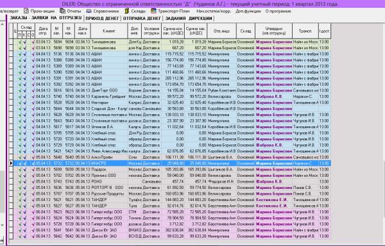Viewport: 385px width, 246px height.
Task: Click order number 5740 in № зак. column
Action: coord(57,97)
